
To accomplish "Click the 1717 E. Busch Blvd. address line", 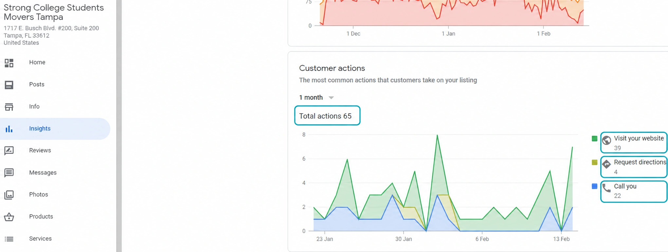I will pyautogui.click(x=51, y=28).
